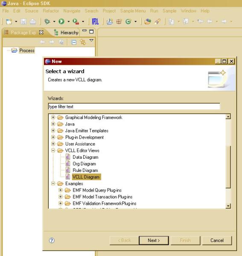Viewport: 242px width, 256px height.
Task: Minimize the Package Explorer view
Action: pyautogui.click(x=84, y=31)
